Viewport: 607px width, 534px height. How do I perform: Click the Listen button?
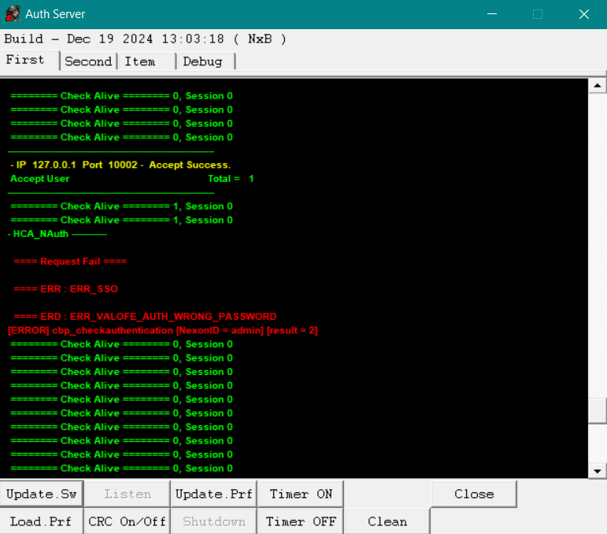(128, 494)
